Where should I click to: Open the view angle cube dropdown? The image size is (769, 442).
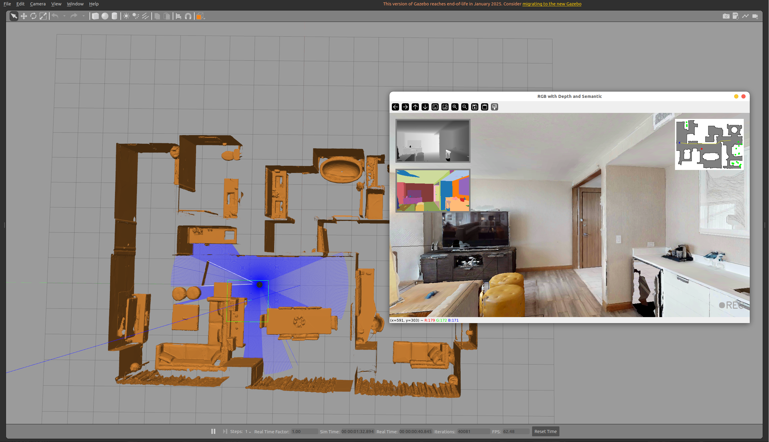(204, 18)
